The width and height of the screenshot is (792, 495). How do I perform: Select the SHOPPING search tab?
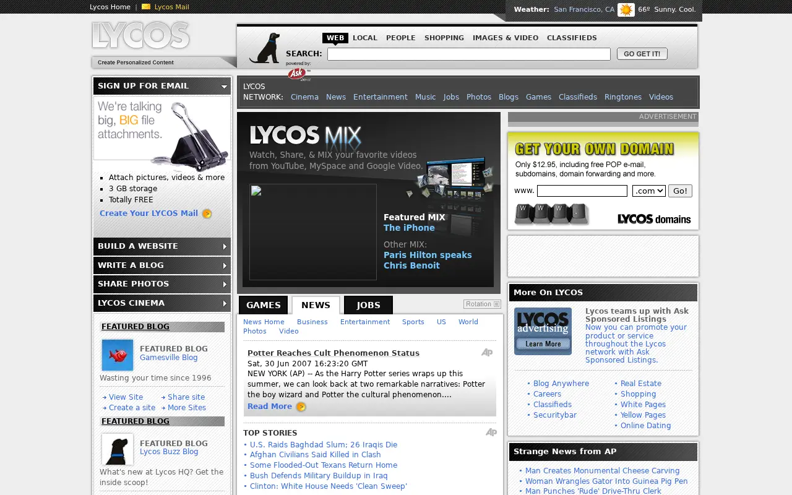(444, 38)
